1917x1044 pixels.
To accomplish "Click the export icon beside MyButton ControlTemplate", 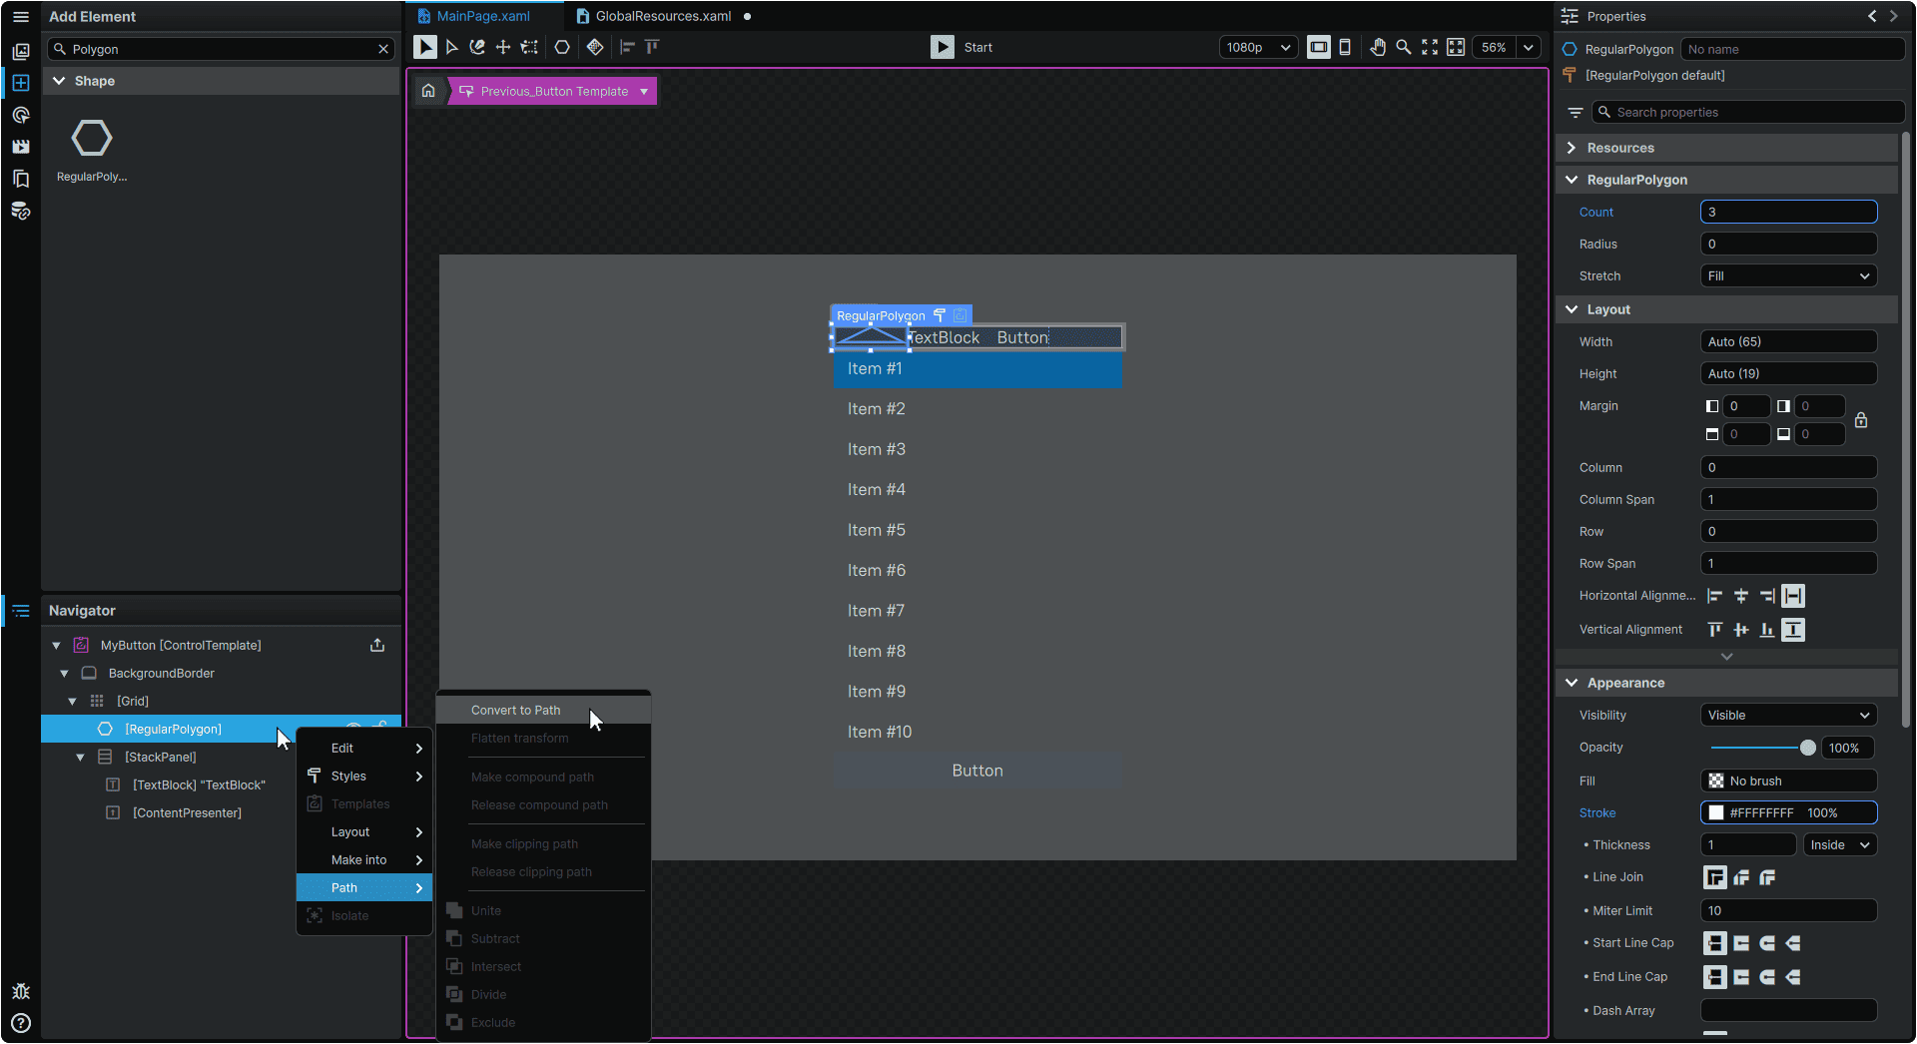I will tap(377, 645).
